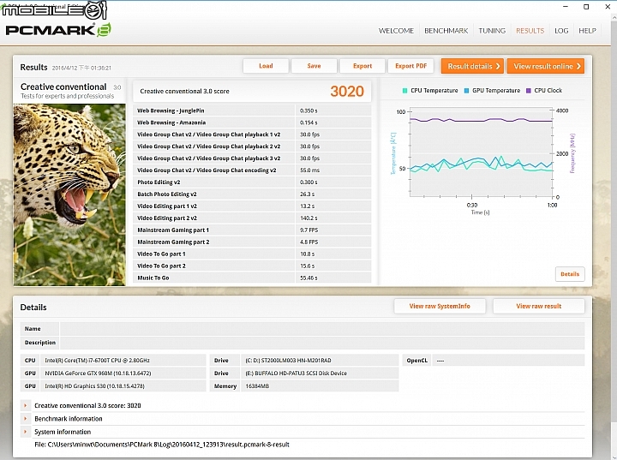View raw SystemInfo
The width and height of the screenshot is (617, 460).
click(x=440, y=306)
